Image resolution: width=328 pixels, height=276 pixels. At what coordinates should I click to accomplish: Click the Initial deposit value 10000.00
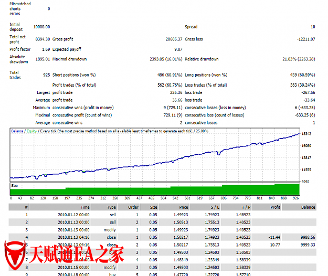pyautogui.click(x=41, y=27)
